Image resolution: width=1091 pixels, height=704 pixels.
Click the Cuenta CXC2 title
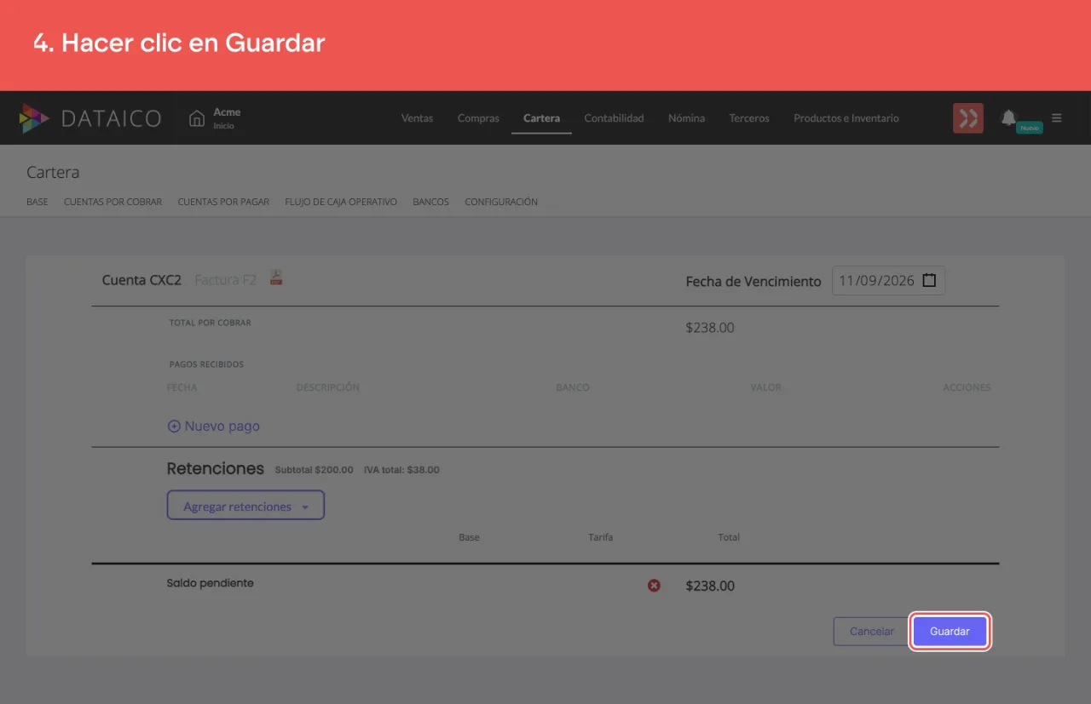[141, 280]
